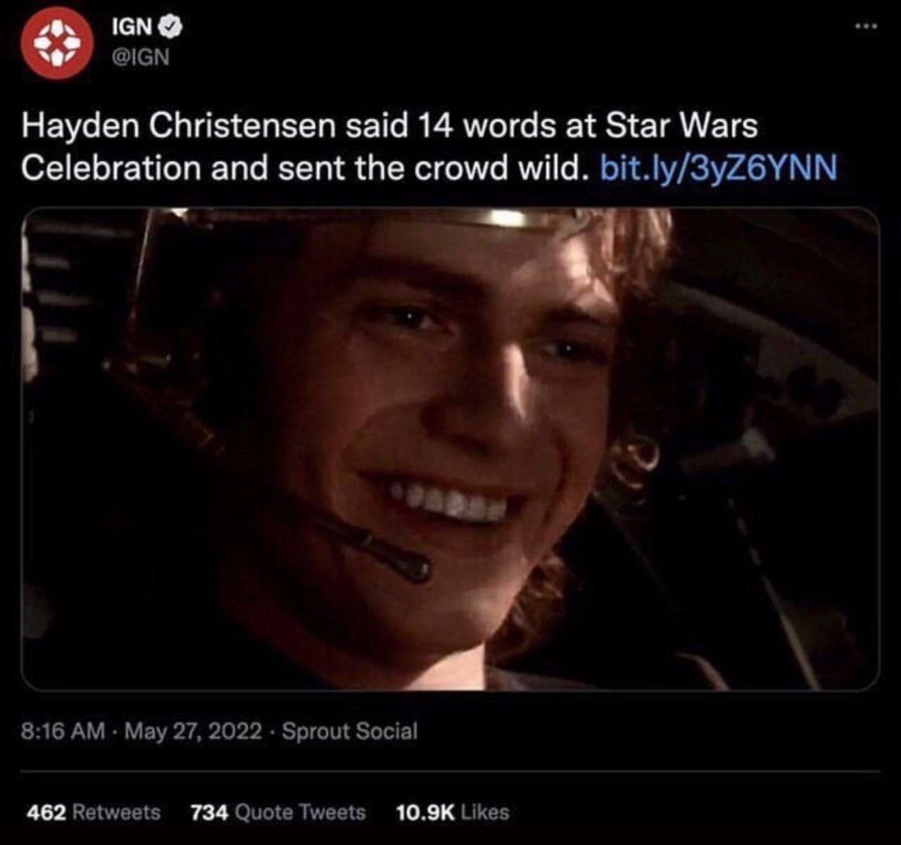The image size is (901, 845).
Task: Follow the bit.ly/3yZ6YNN link
Action: pos(719,168)
